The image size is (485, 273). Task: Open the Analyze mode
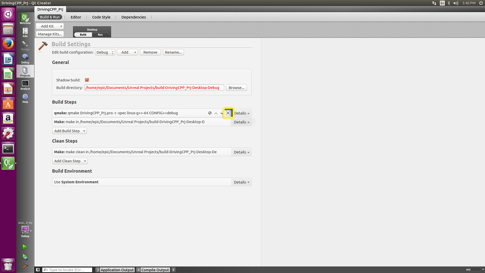pos(25,85)
